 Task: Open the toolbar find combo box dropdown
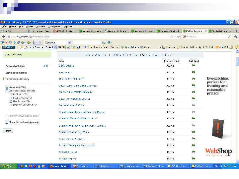(69, 42)
